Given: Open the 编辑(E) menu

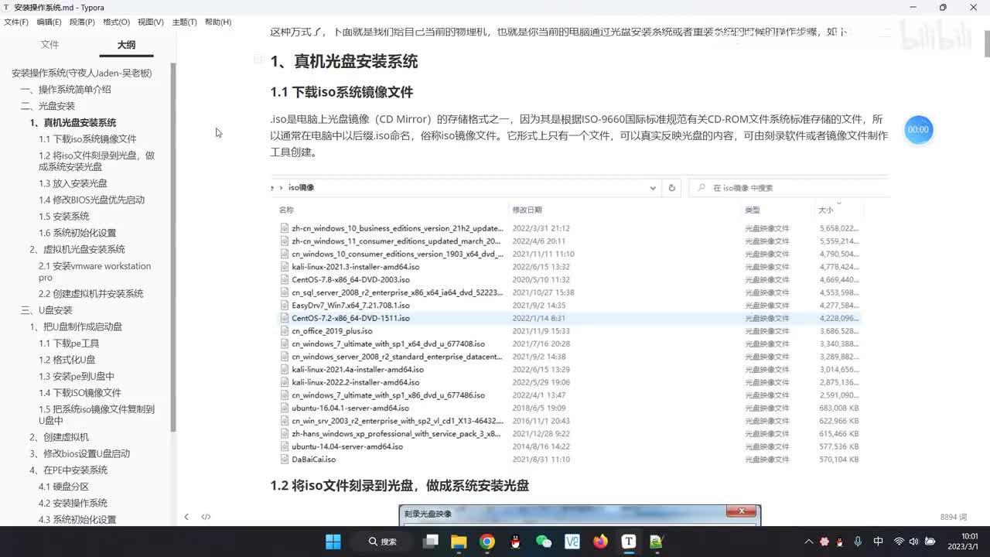Looking at the screenshot, I should [49, 22].
